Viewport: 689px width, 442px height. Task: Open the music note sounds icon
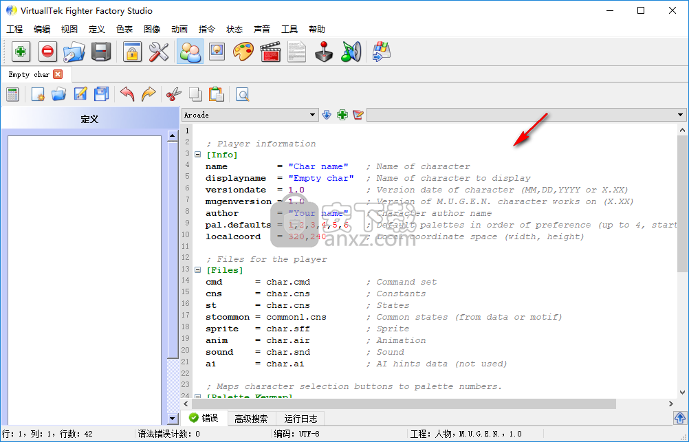pos(351,52)
